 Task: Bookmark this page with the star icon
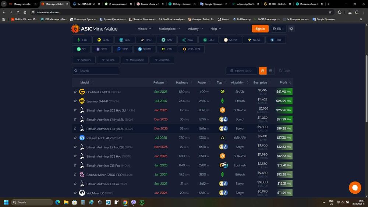[330, 12]
